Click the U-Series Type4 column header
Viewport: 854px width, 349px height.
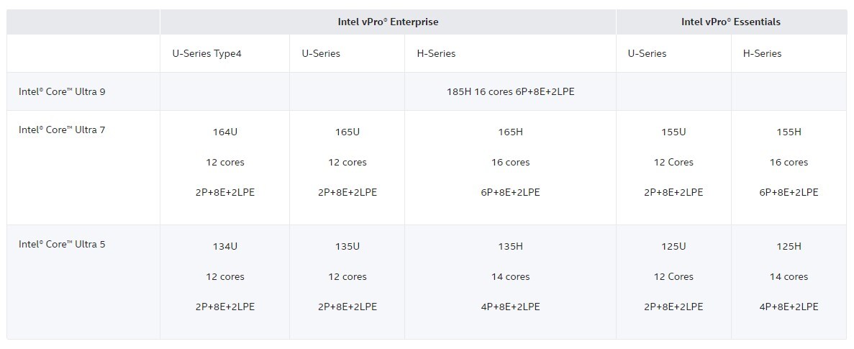pyautogui.click(x=206, y=53)
